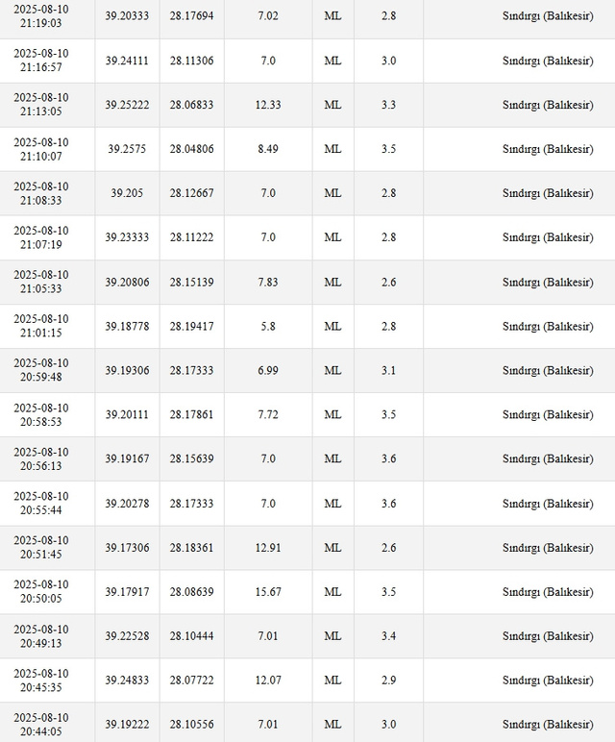The image size is (615, 742).
Task: Click longitude 28.17861 cell
Action: pos(191,415)
